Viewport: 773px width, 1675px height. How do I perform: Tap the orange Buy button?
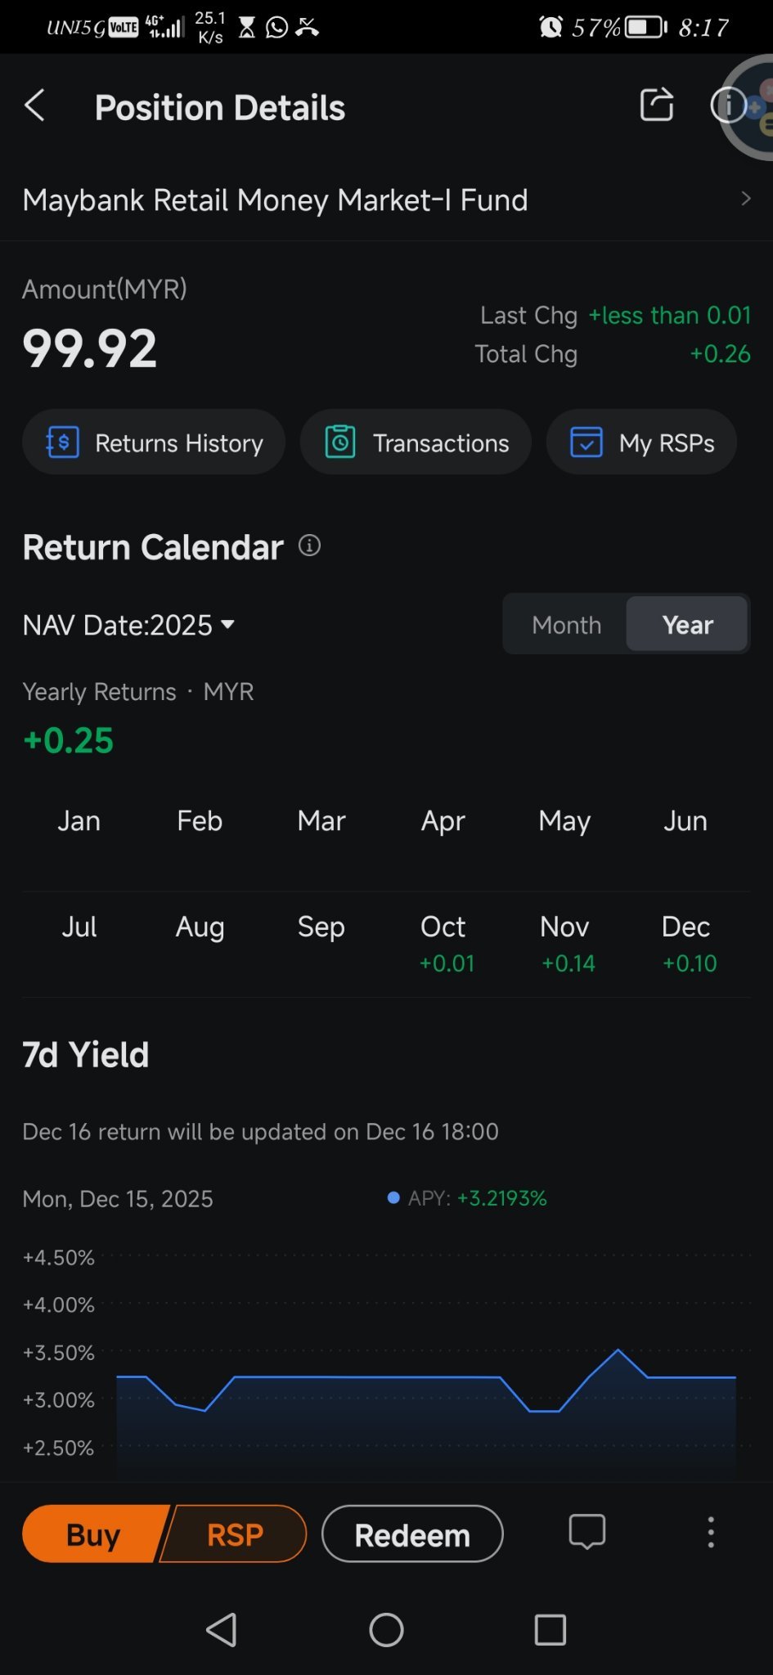pyautogui.click(x=94, y=1534)
